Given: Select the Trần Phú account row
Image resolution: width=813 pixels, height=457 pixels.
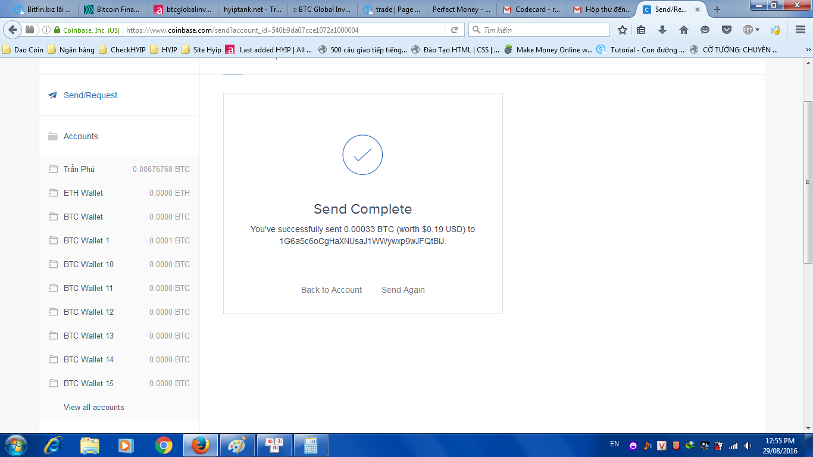Looking at the screenshot, I should coord(118,169).
